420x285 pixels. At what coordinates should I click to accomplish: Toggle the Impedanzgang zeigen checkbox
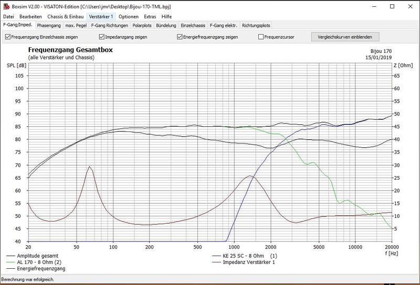coord(102,37)
